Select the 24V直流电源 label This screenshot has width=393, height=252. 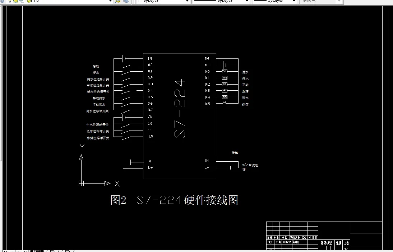click(250, 167)
